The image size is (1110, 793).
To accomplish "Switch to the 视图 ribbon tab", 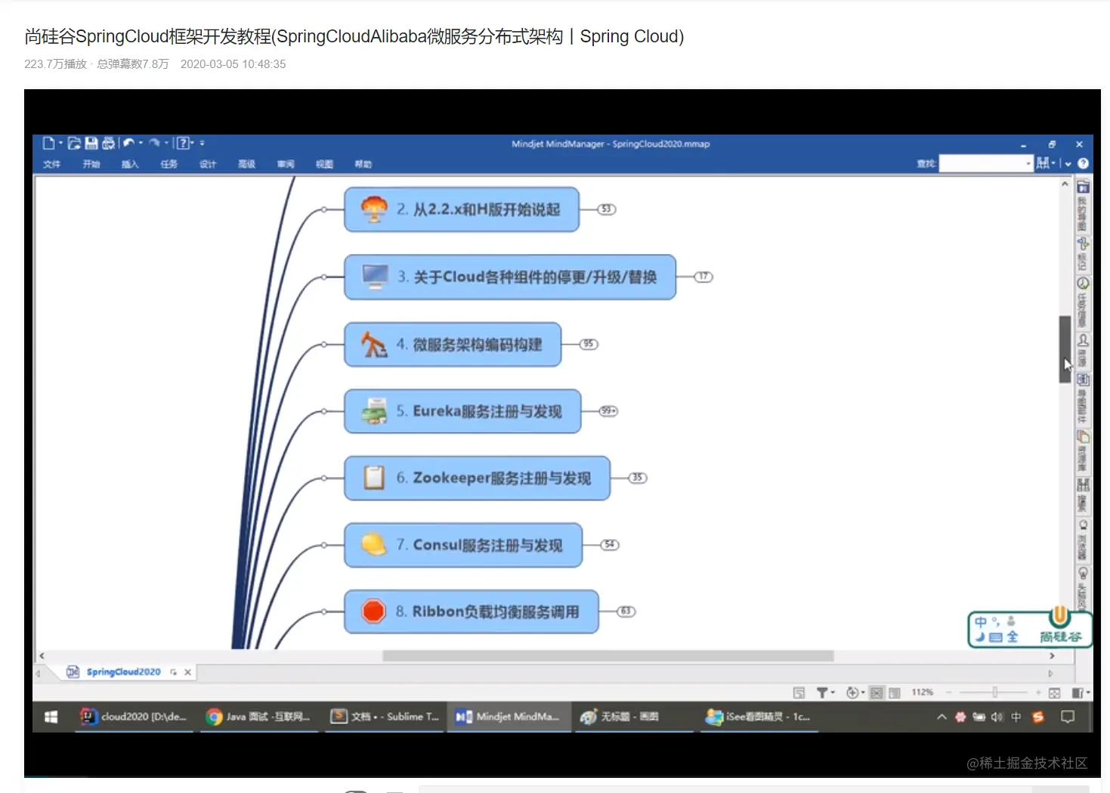I will [x=324, y=164].
